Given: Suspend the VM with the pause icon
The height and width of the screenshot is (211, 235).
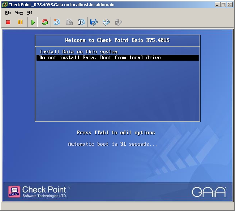Looking at the screenshot, I should tap(20, 22).
